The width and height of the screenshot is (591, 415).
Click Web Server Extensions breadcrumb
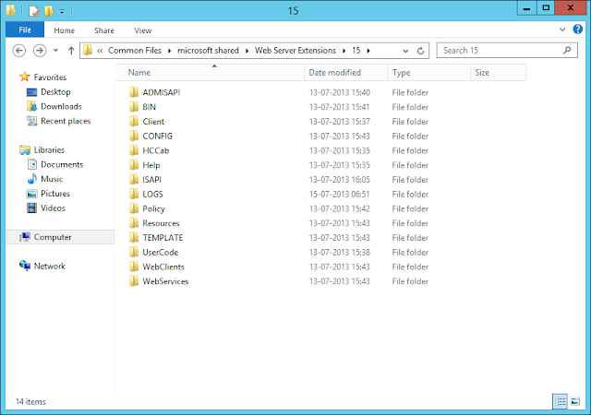pyautogui.click(x=295, y=51)
